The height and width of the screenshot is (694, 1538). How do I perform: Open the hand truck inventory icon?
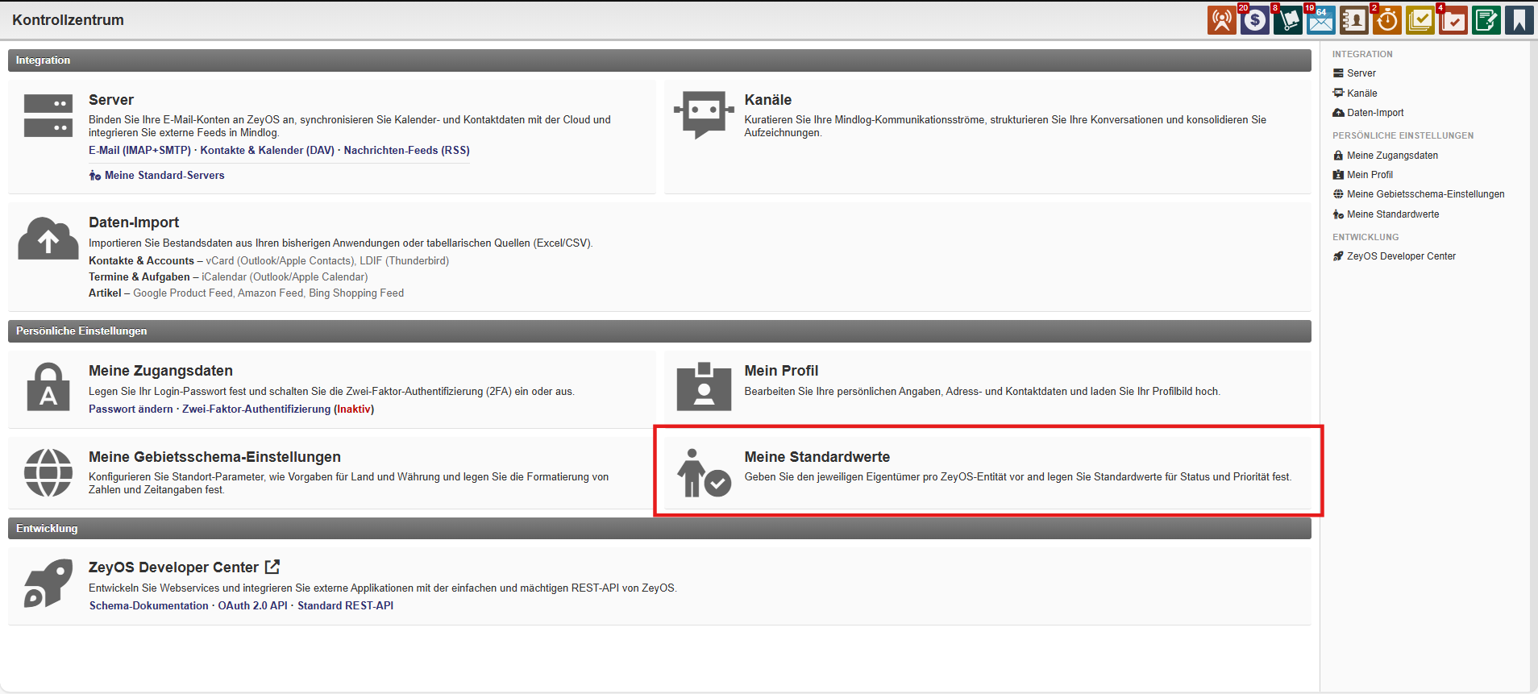[x=1287, y=20]
